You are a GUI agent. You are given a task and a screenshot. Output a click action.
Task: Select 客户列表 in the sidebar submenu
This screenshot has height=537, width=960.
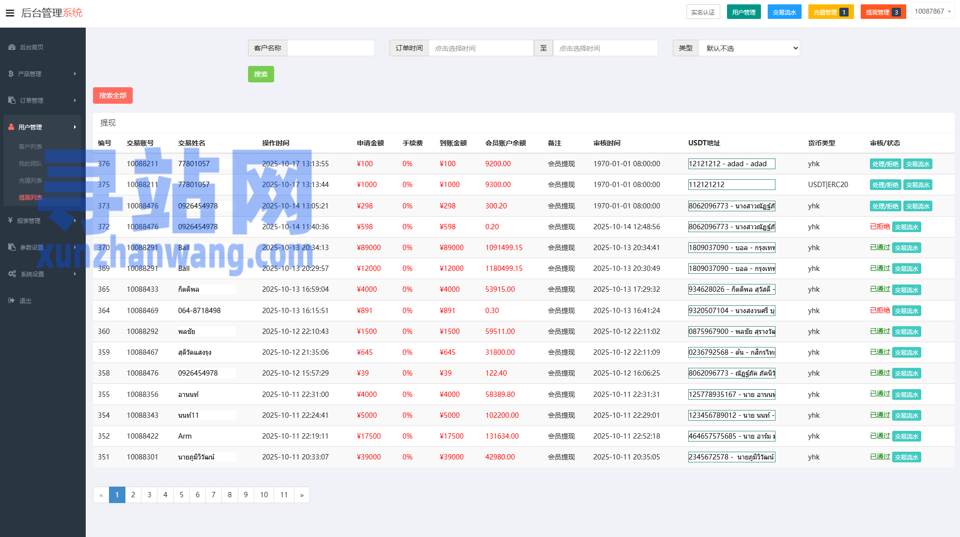pos(31,146)
